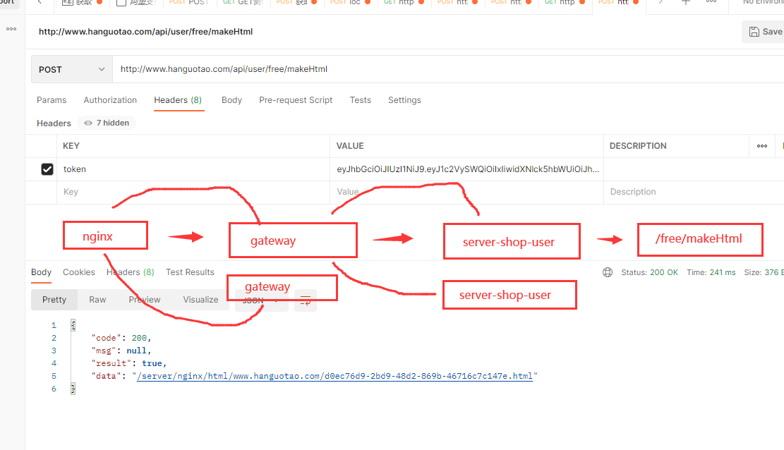Focus the empty Value placeholder field

(x=466, y=192)
